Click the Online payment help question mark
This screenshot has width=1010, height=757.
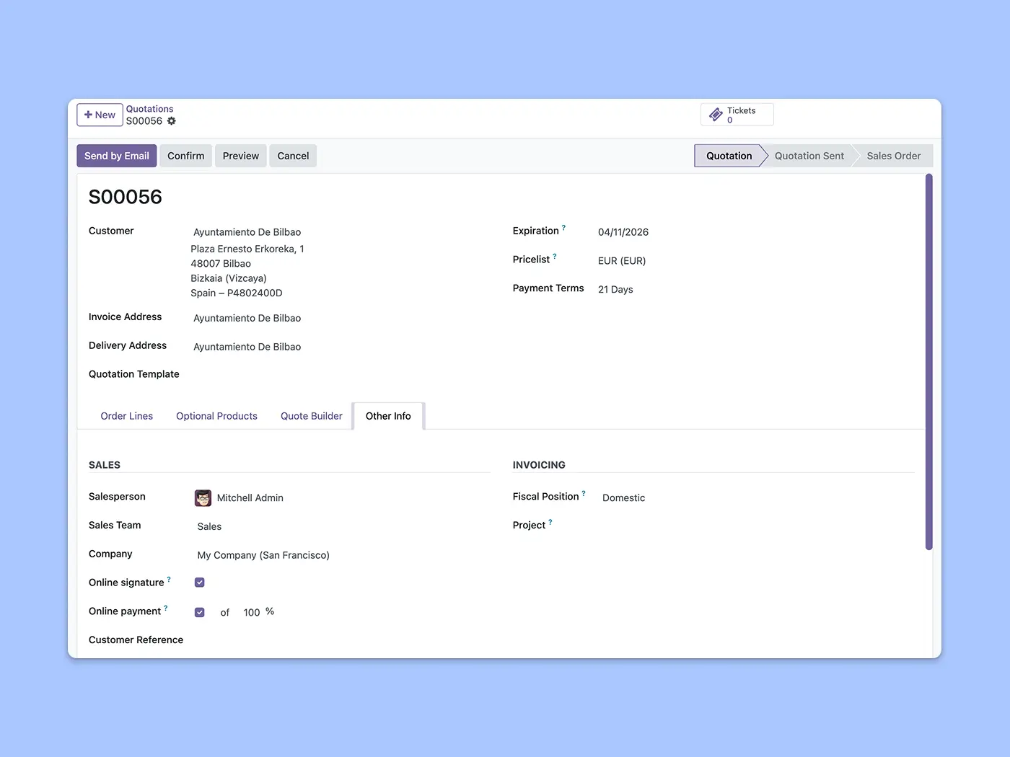tap(166, 608)
